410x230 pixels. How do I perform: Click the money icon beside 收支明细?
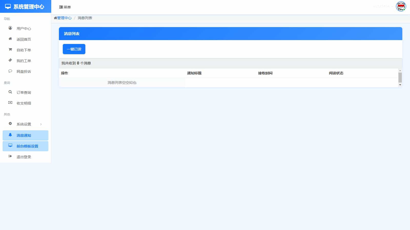(10, 103)
